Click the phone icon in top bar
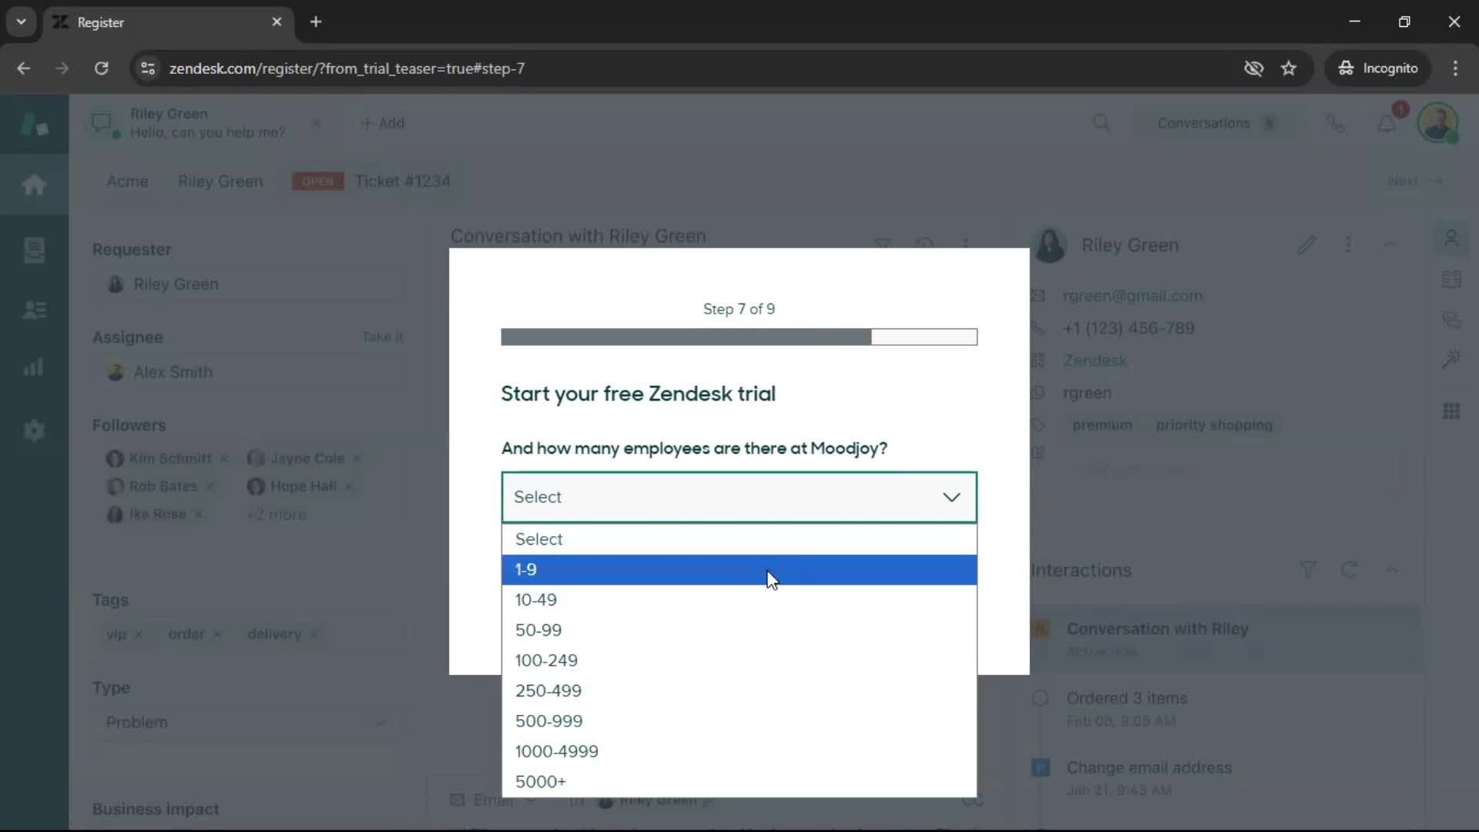 click(x=1336, y=123)
